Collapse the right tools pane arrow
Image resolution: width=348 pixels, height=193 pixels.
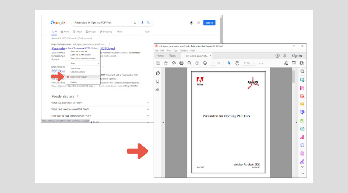[x=296, y=122]
